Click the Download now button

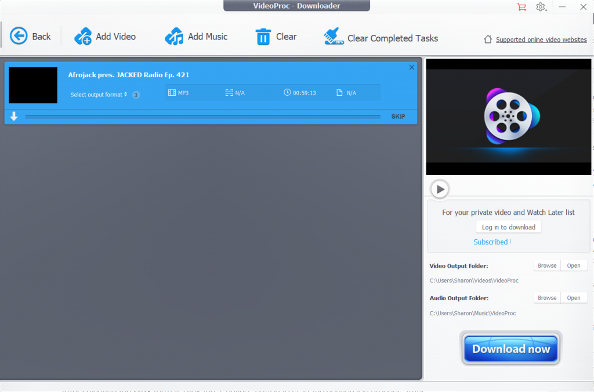pyautogui.click(x=510, y=349)
